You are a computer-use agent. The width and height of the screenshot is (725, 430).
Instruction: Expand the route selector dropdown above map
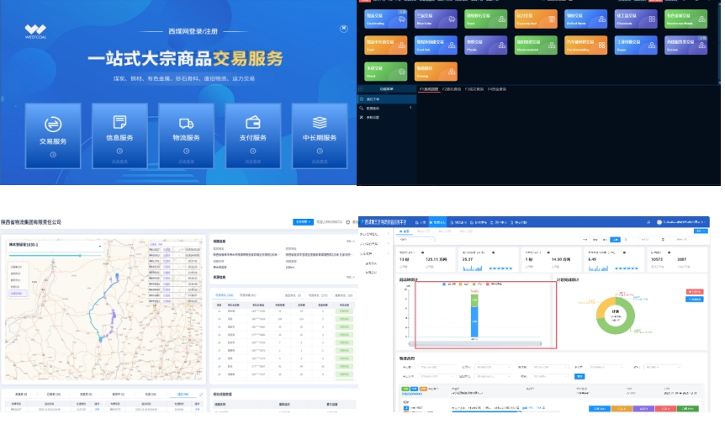100,246
